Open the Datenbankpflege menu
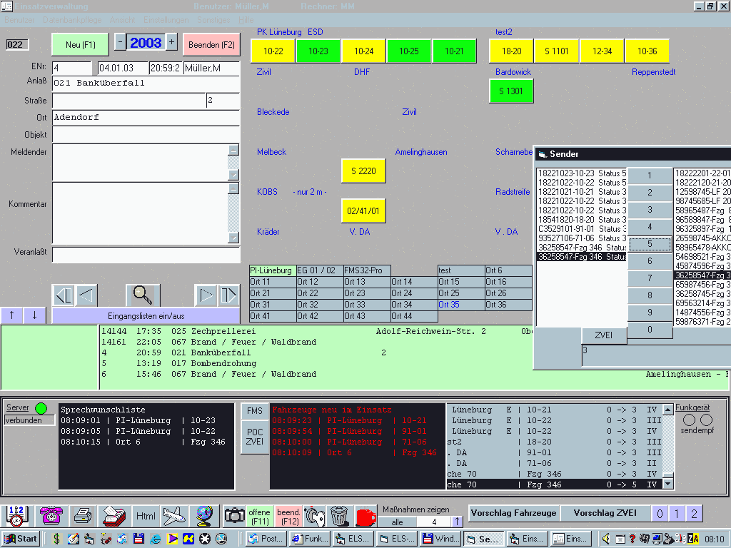Viewport: 731px width, 548px height. [x=73, y=20]
